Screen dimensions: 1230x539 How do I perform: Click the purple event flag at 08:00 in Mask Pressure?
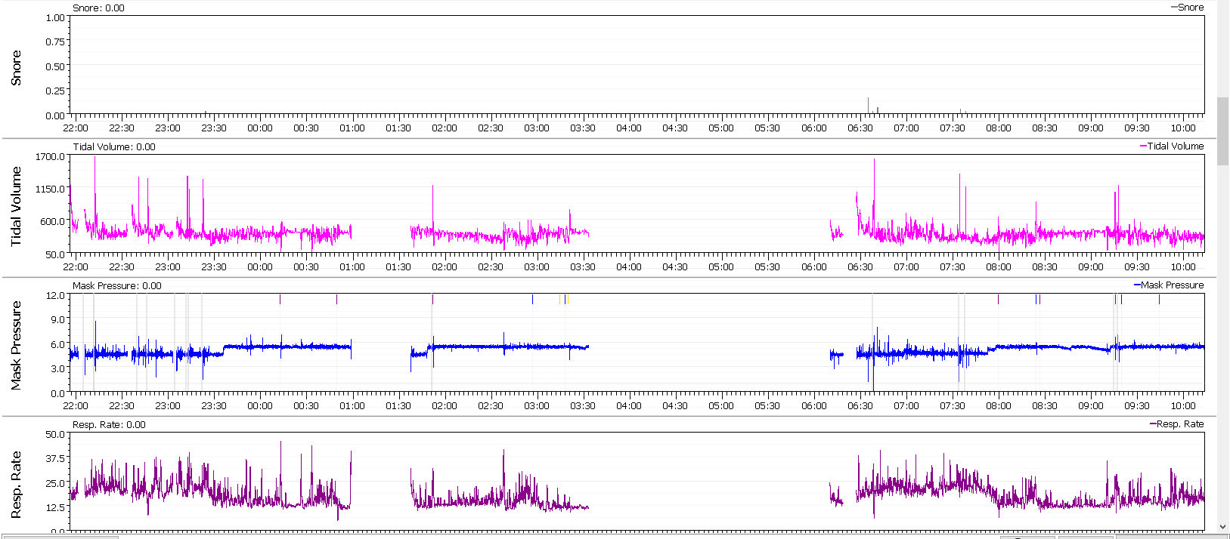998,299
